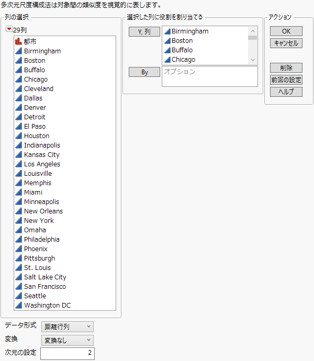Click the continuous icon beside Birmingham in column list
This screenshot has height=361, width=314.
(x=18, y=51)
